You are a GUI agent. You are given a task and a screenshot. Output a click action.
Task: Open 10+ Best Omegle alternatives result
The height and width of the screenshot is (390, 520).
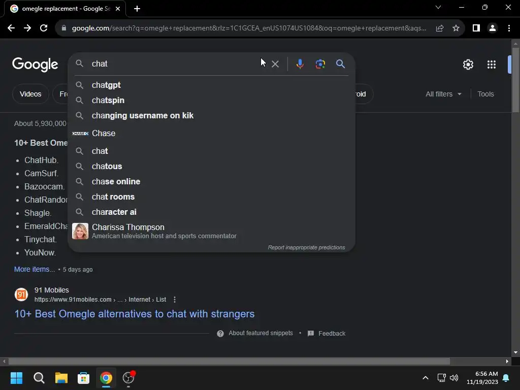click(x=134, y=314)
